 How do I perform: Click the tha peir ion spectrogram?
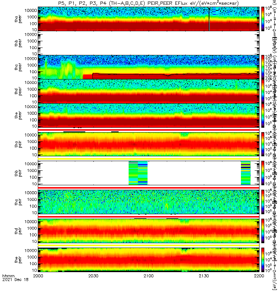coord(149,144)
